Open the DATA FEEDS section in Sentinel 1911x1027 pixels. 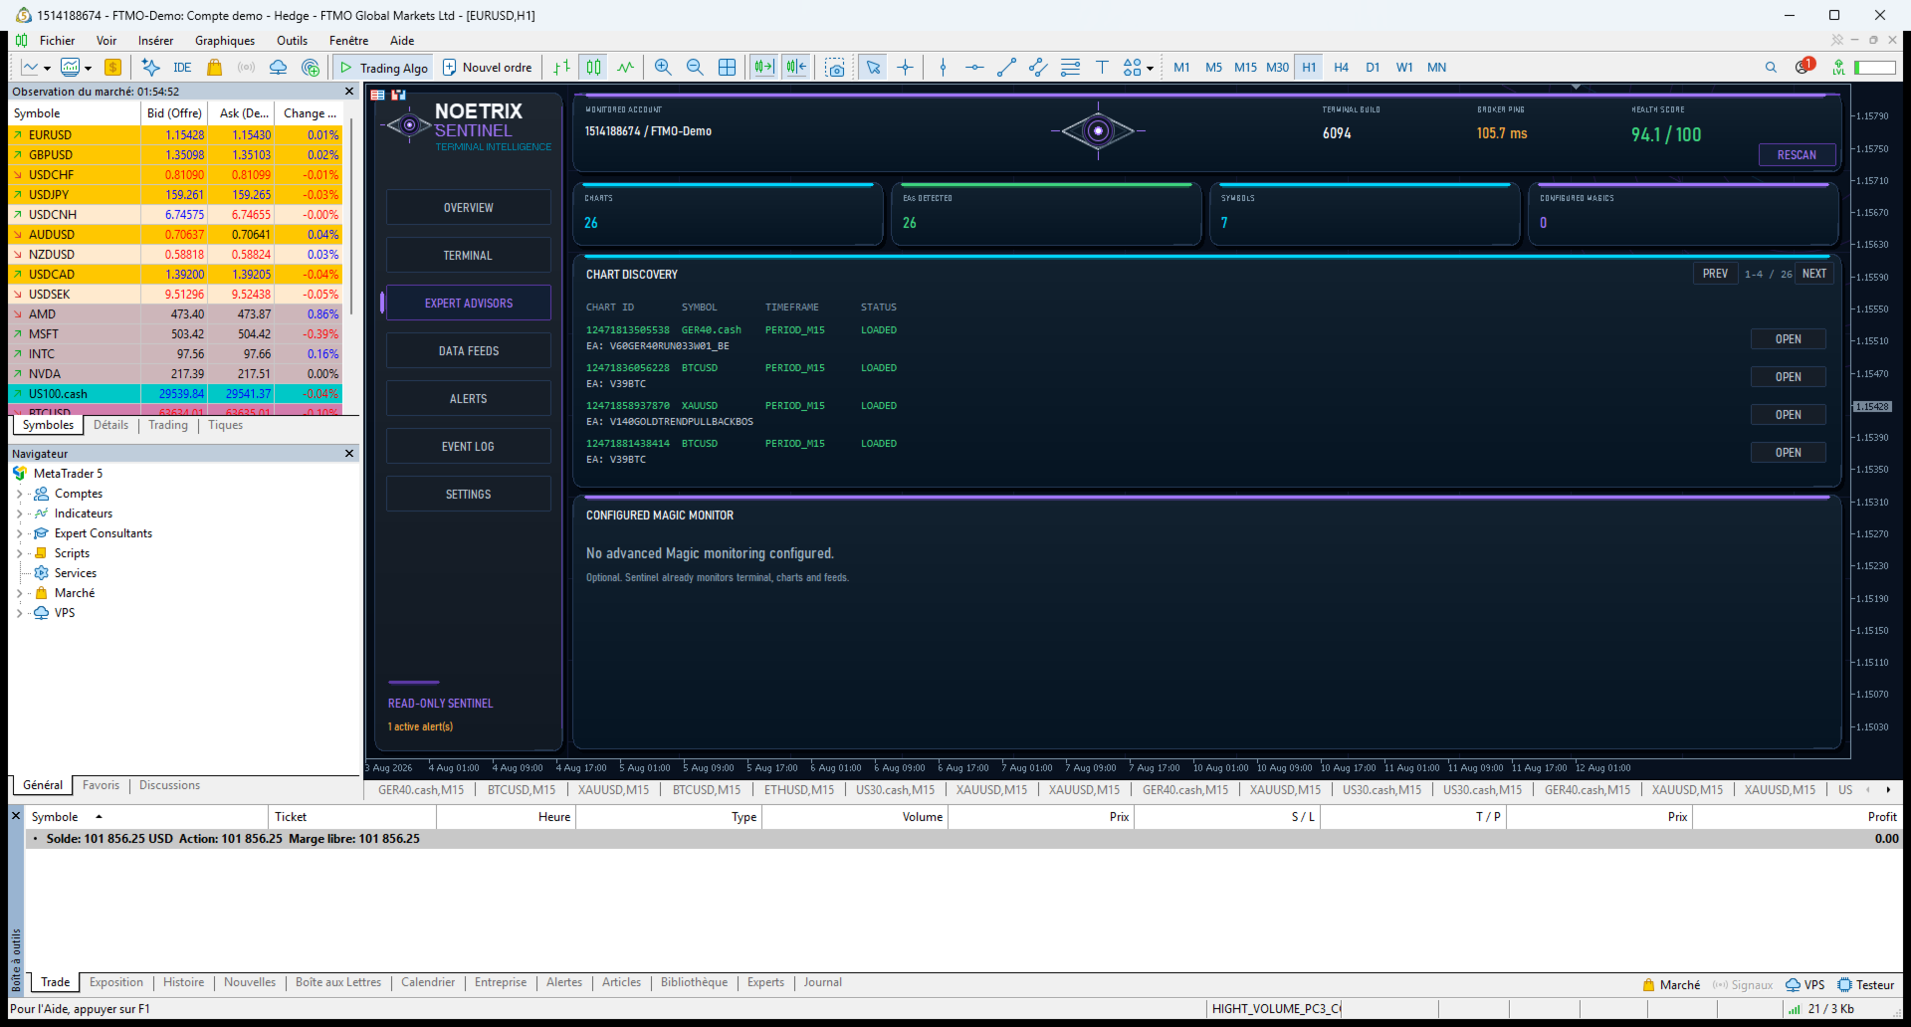tap(468, 351)
